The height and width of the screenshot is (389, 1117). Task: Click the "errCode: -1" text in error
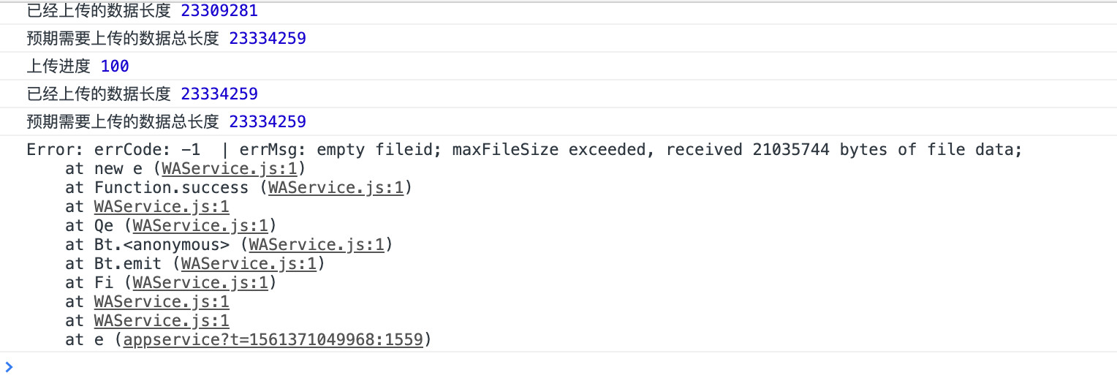[147, 150]
